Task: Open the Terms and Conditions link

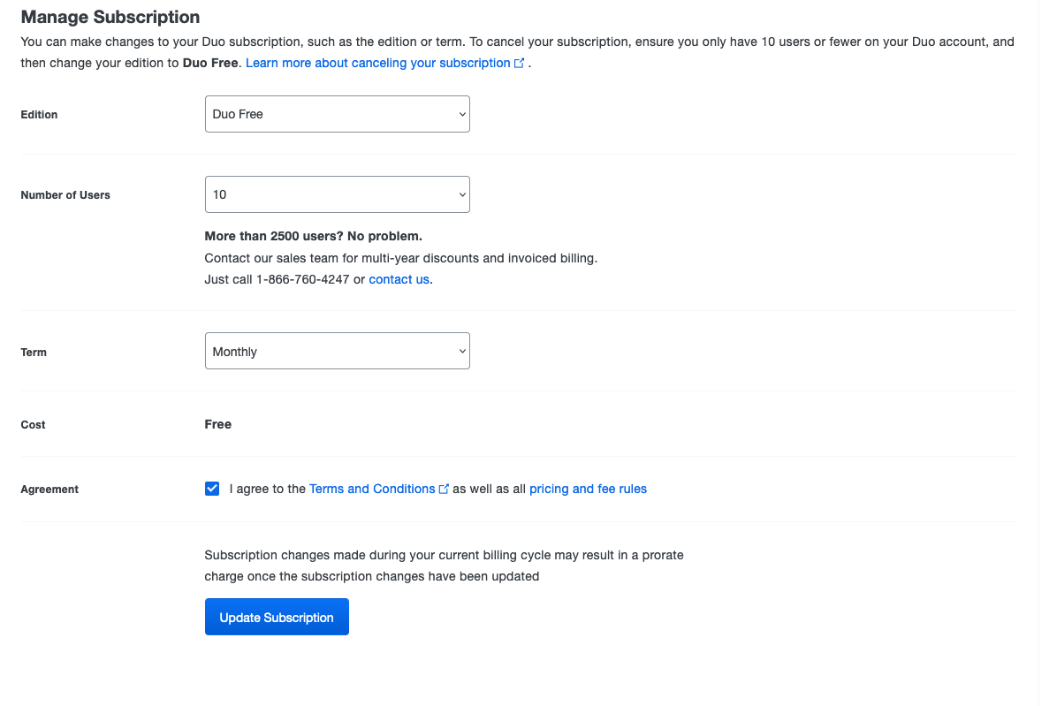Action: (x=371, y=489)
